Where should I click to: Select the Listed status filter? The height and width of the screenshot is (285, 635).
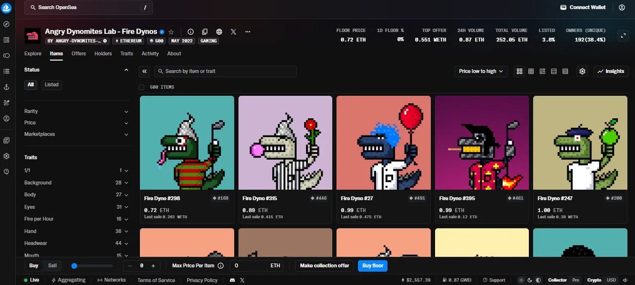click(52, 85)
